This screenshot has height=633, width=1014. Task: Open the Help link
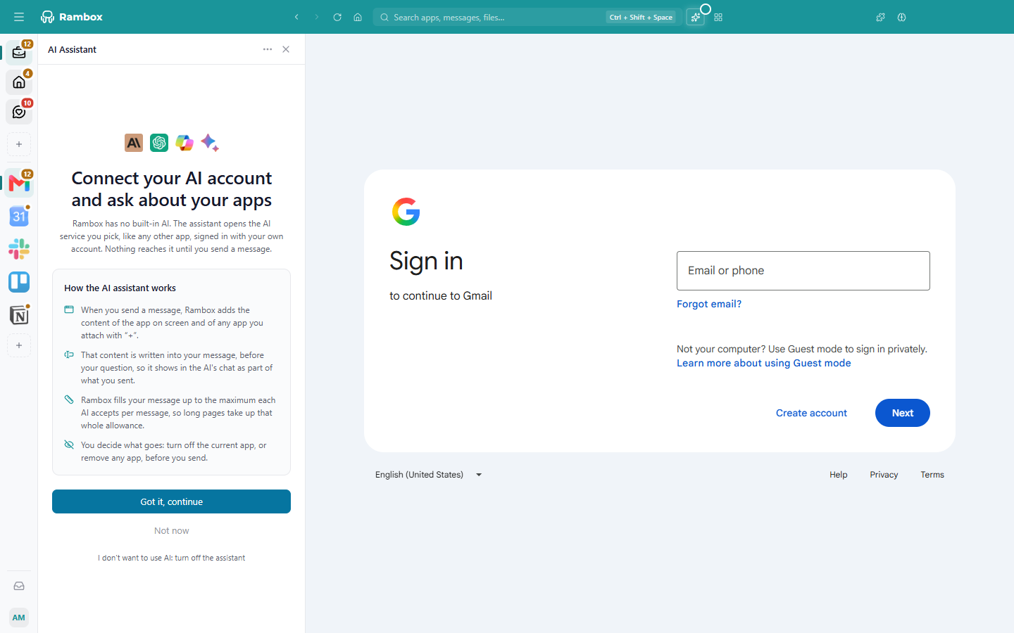tap(838, 475)
